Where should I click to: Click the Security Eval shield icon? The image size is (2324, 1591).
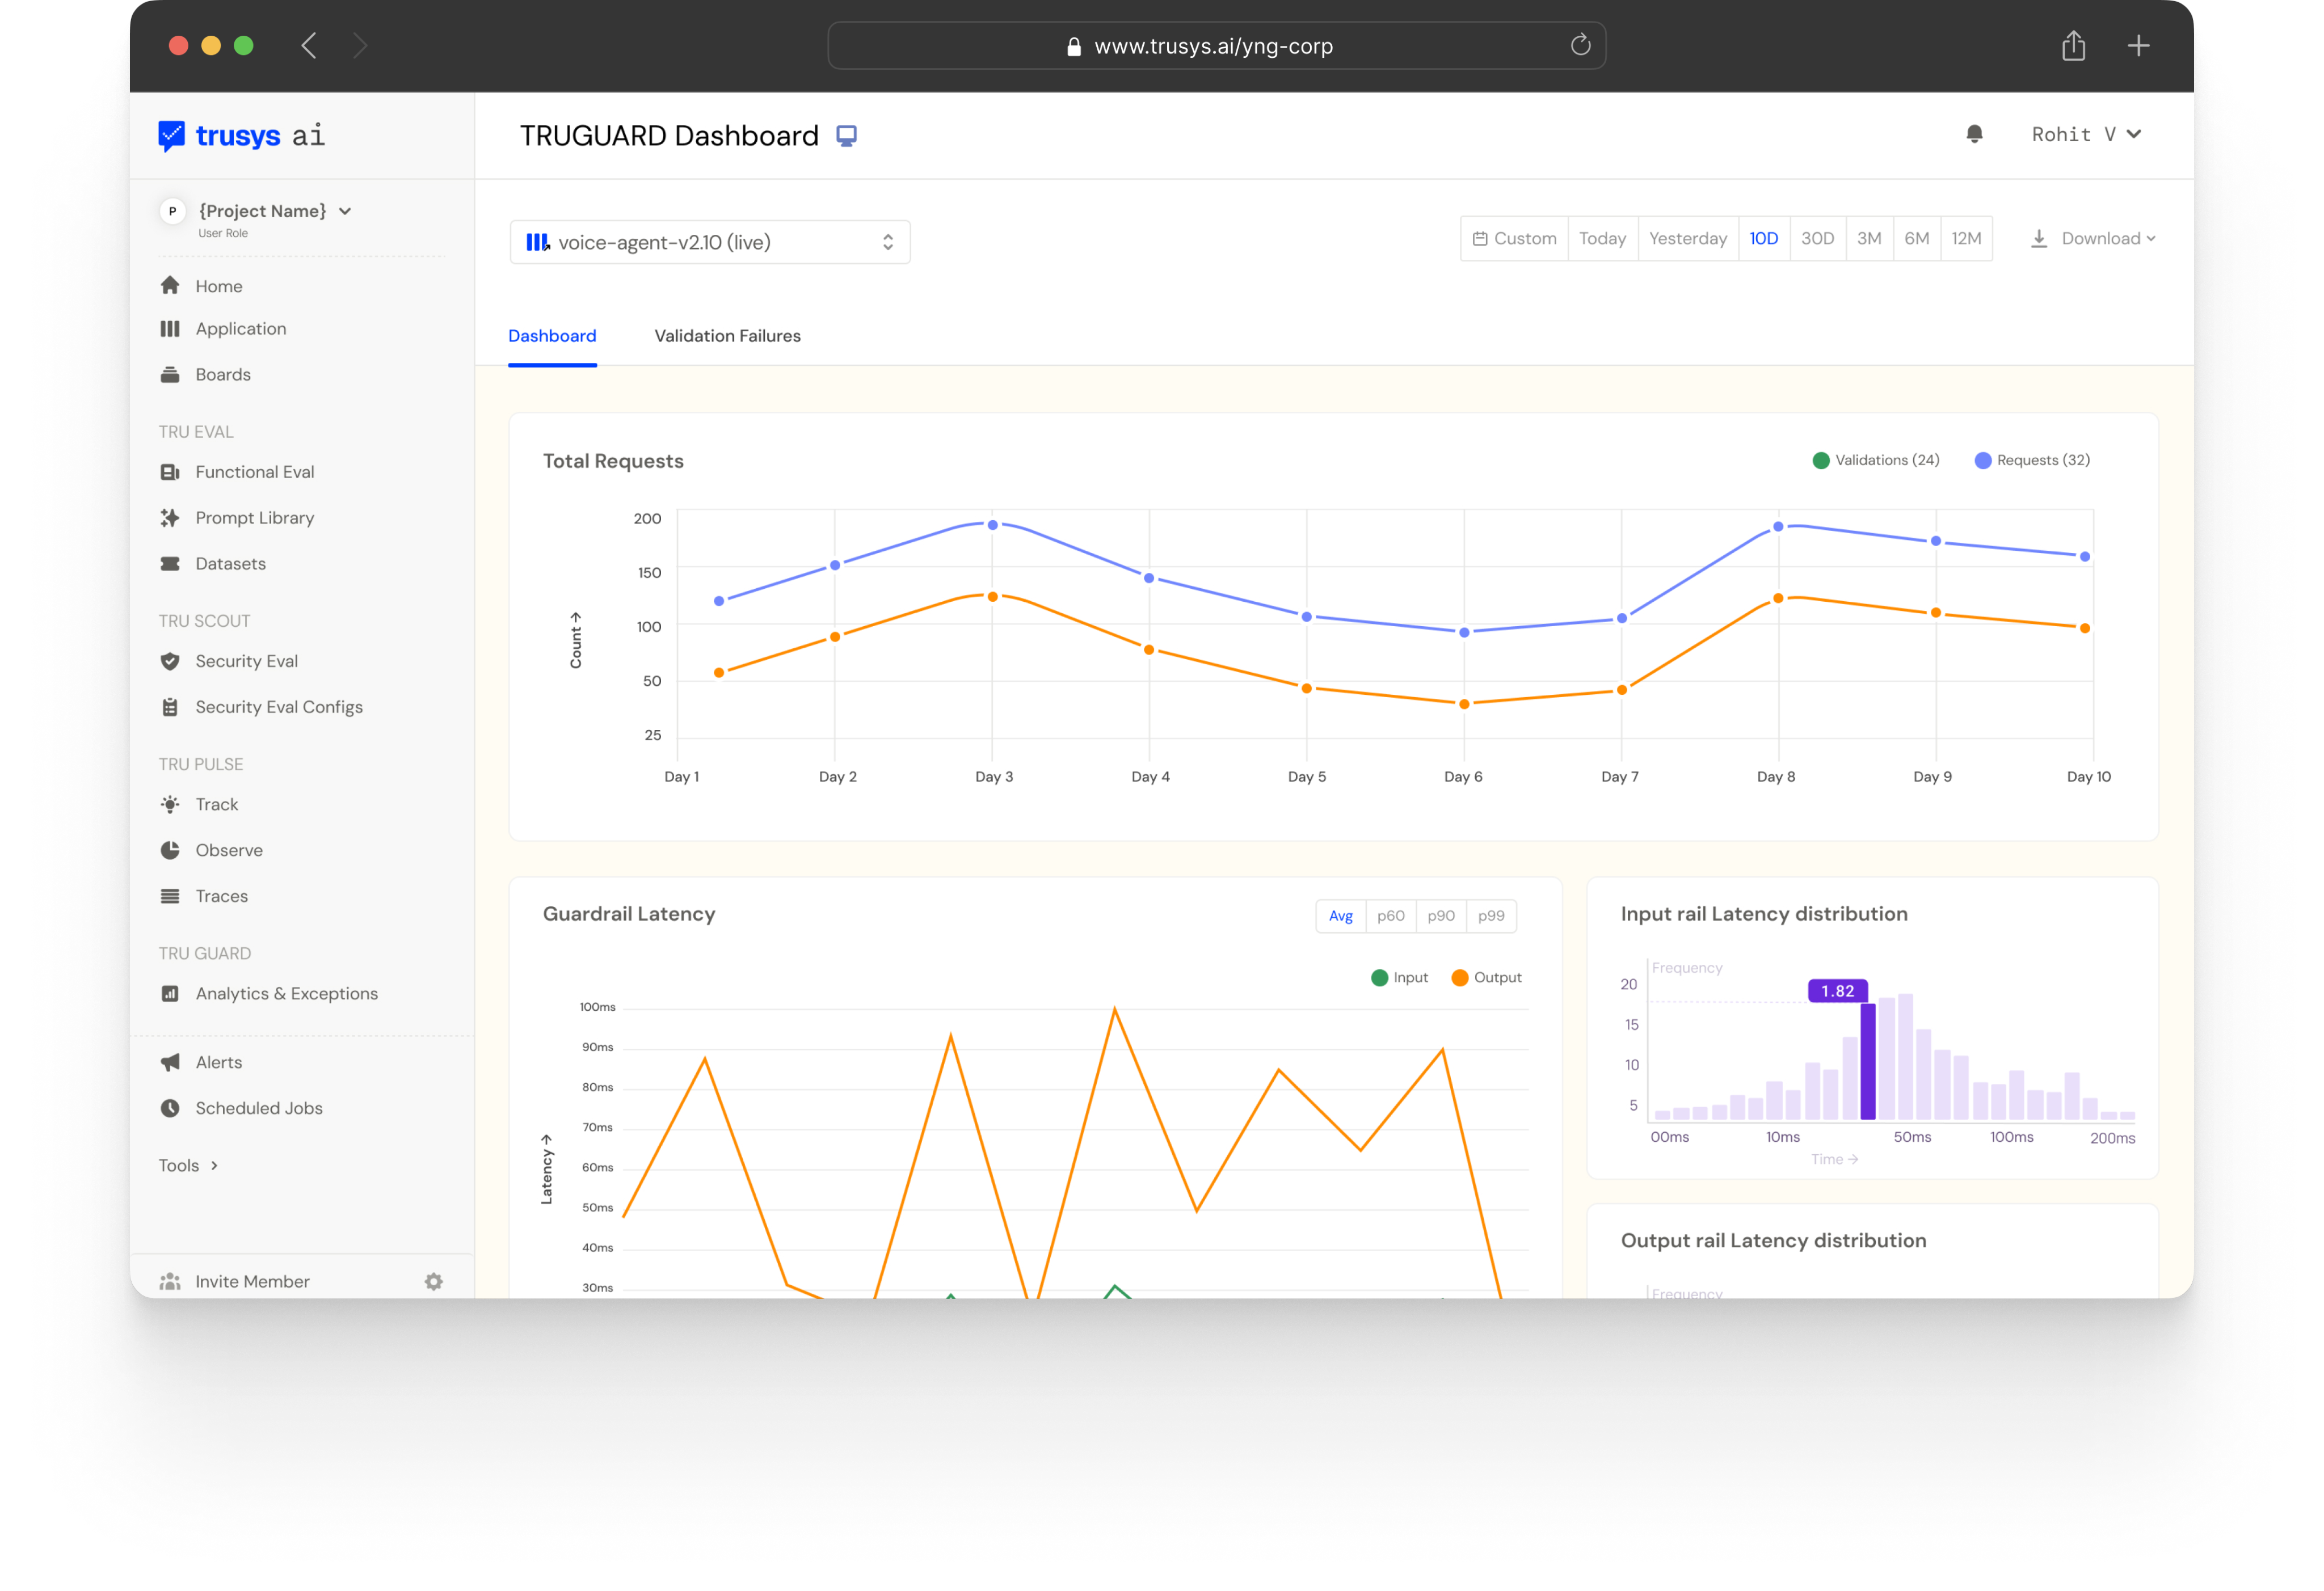[x=170, y=661]
